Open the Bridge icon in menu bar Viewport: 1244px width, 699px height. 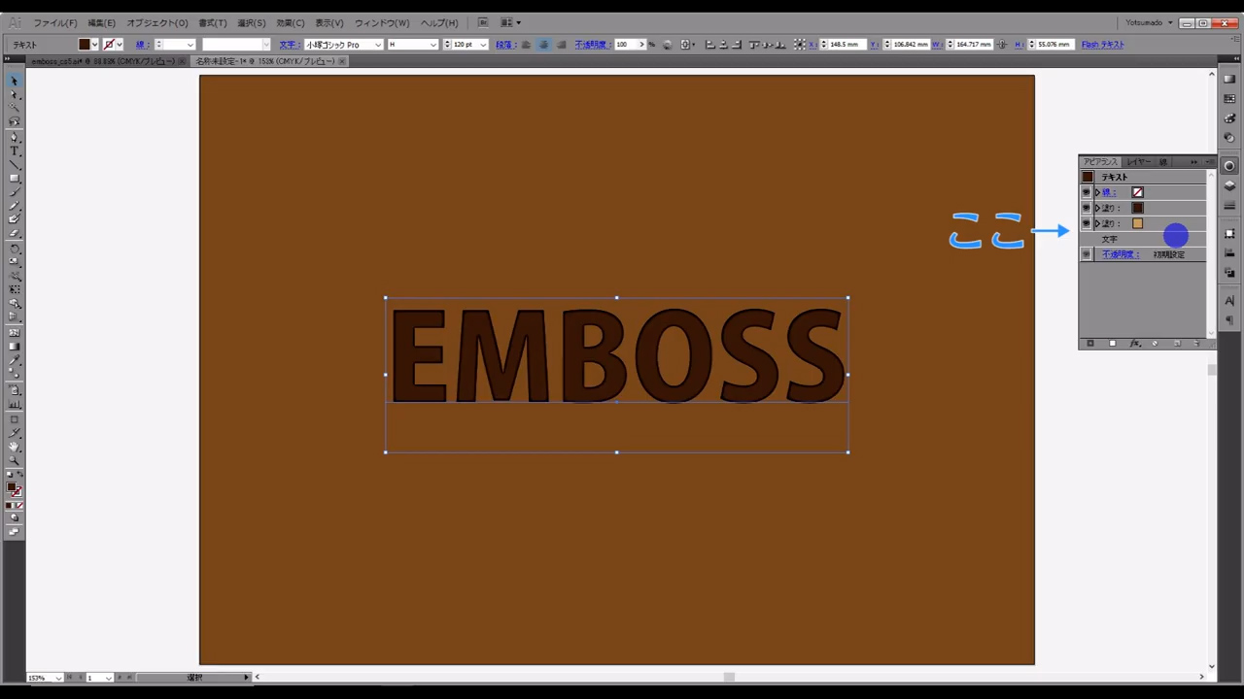point(483,22)
